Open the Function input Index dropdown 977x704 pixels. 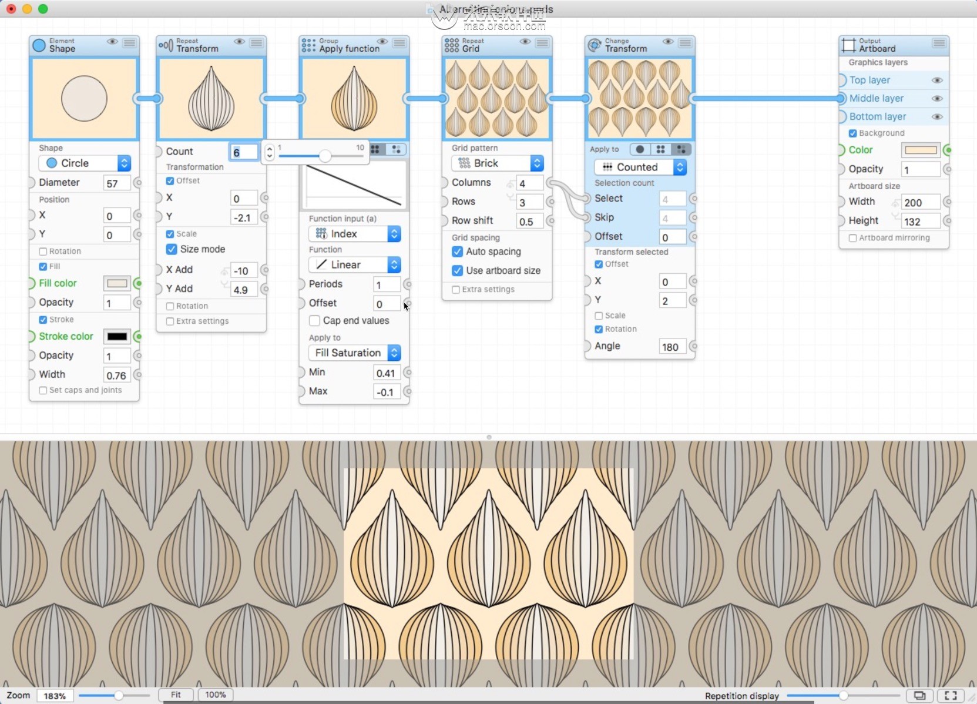[354, 234]
